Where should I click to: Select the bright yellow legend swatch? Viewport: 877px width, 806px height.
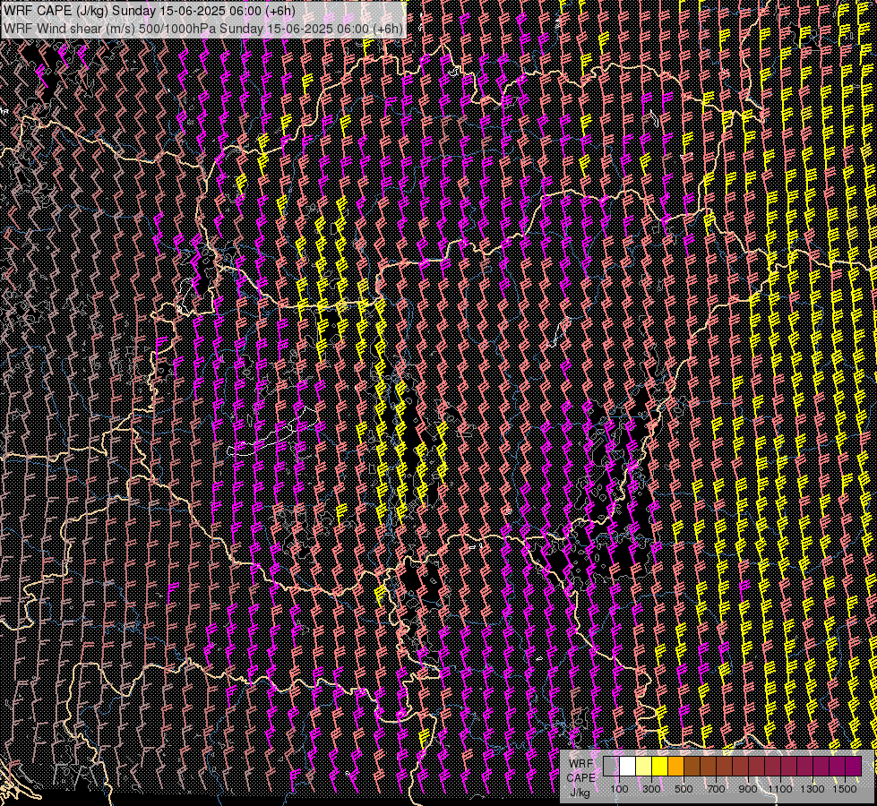point(660,767)
